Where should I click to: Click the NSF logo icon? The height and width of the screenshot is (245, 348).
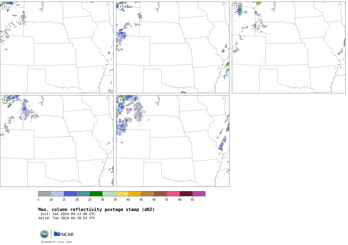[44, 234]
